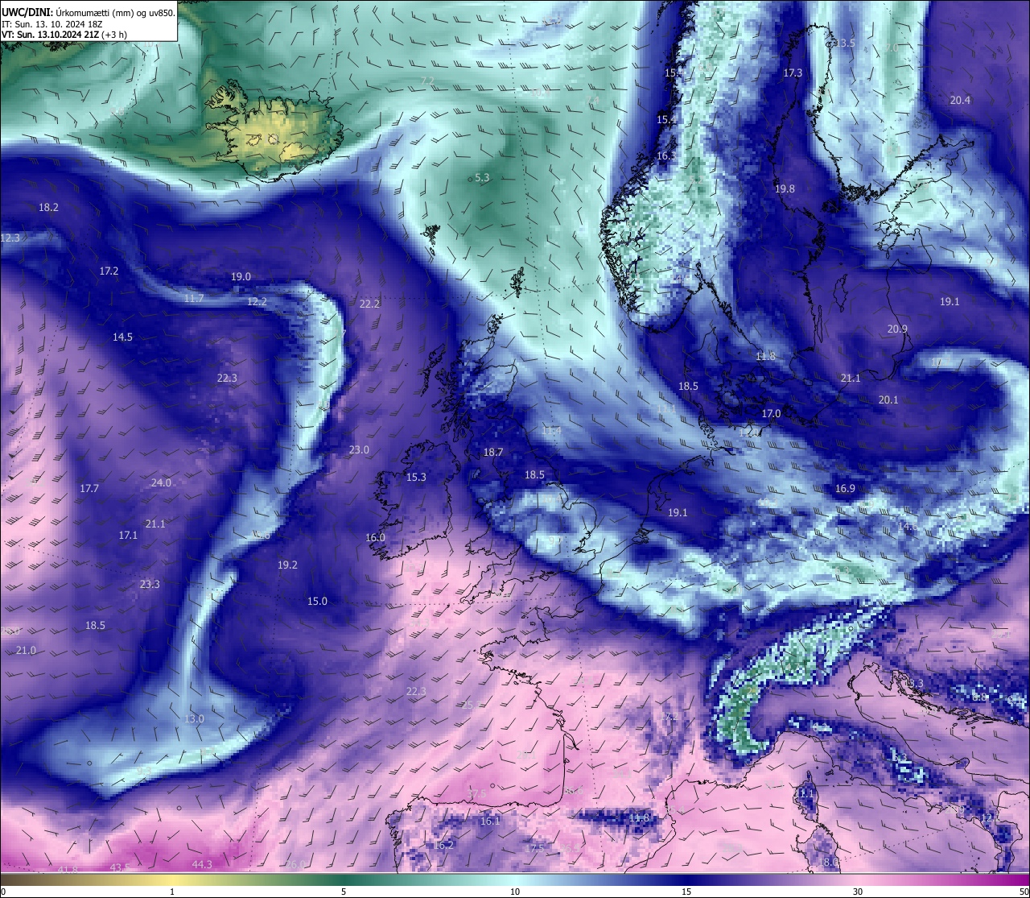Select the 19.0 map value
The width and height of the screenshot is (1030, 898).
pyautogui.click(x=241, y=277)
